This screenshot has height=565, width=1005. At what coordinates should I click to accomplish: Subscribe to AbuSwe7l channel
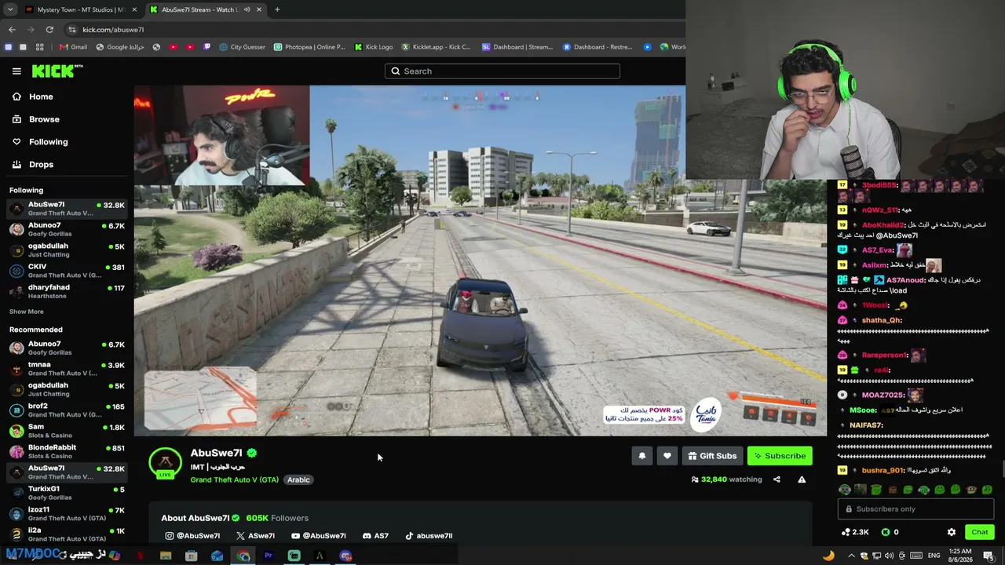(x=780, y=456)
